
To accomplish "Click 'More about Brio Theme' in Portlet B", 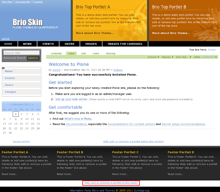I will coord(171,33).
